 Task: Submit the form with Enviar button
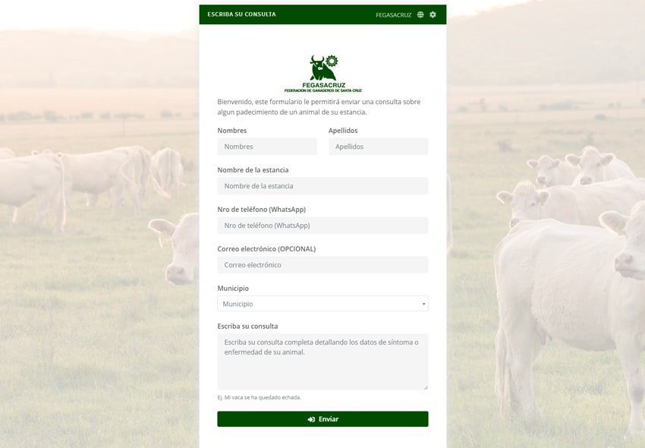(x=322, y=419)
